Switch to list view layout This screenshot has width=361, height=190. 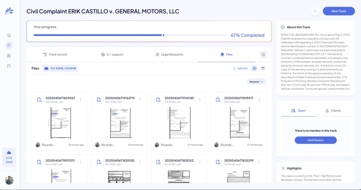[x=263, y=69]
